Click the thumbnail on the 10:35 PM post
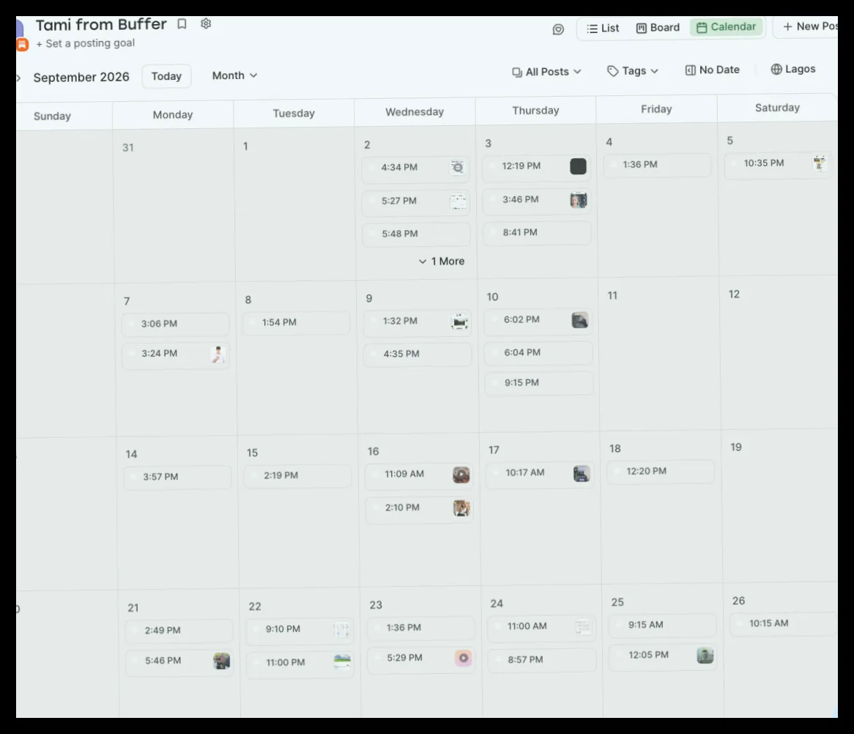Viewport: 854px width, 734px height. tap(819, 163)
